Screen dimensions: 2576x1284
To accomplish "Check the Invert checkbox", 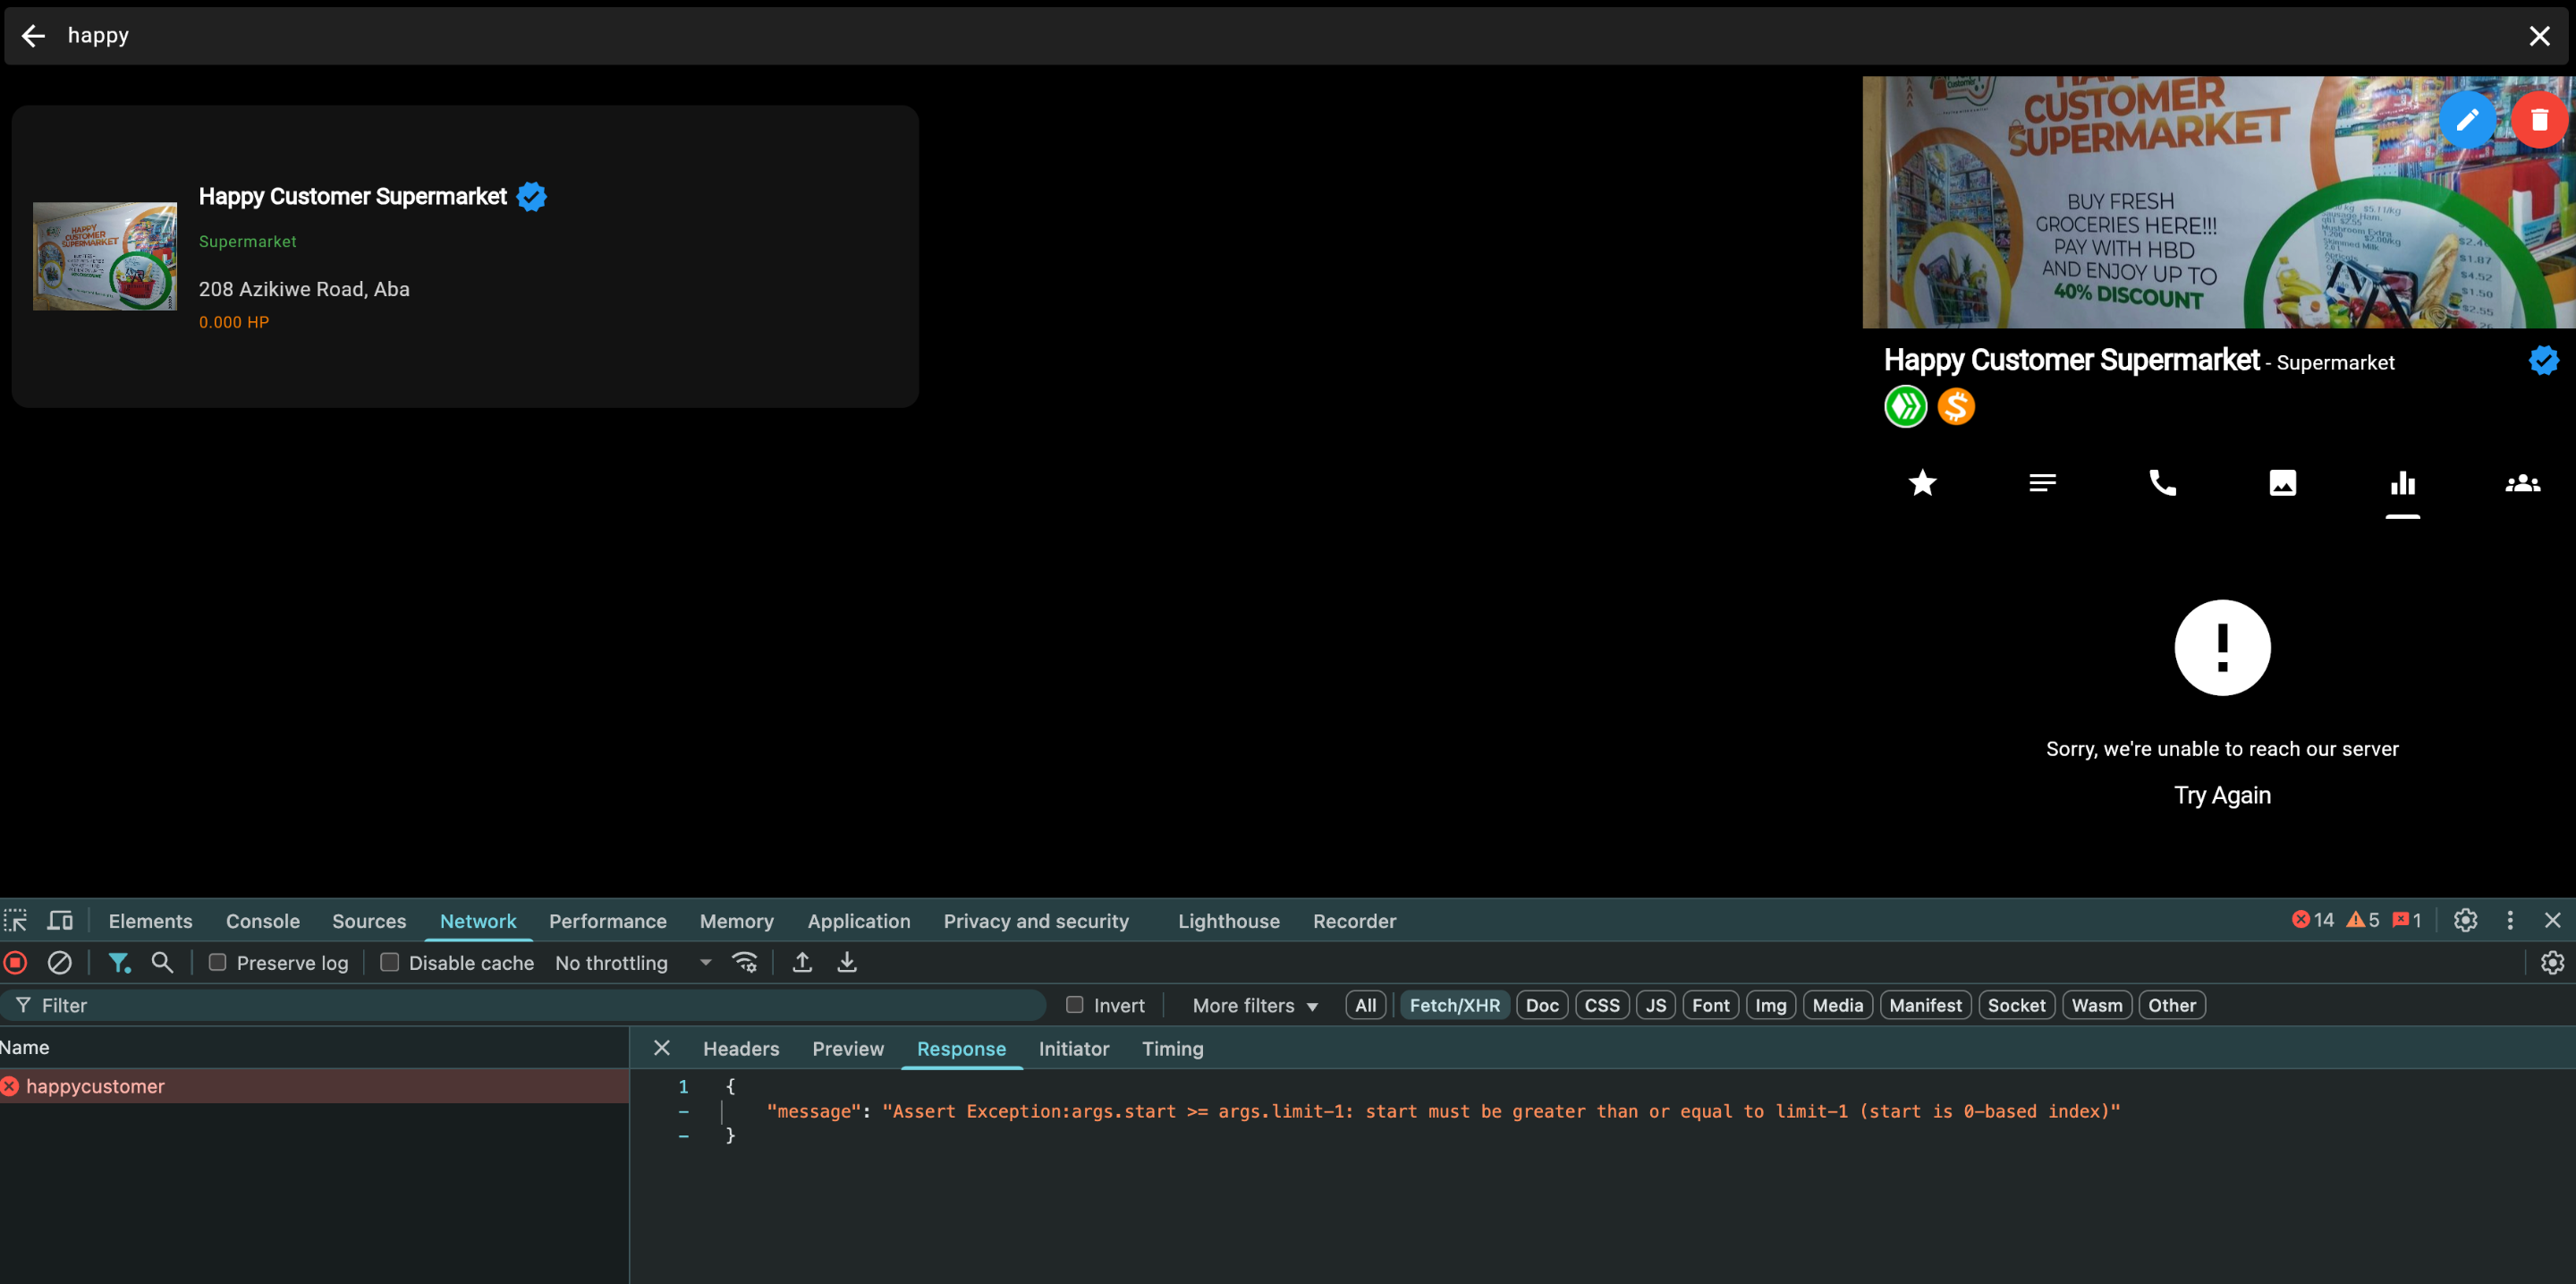I will [x=1074, y=1005].
